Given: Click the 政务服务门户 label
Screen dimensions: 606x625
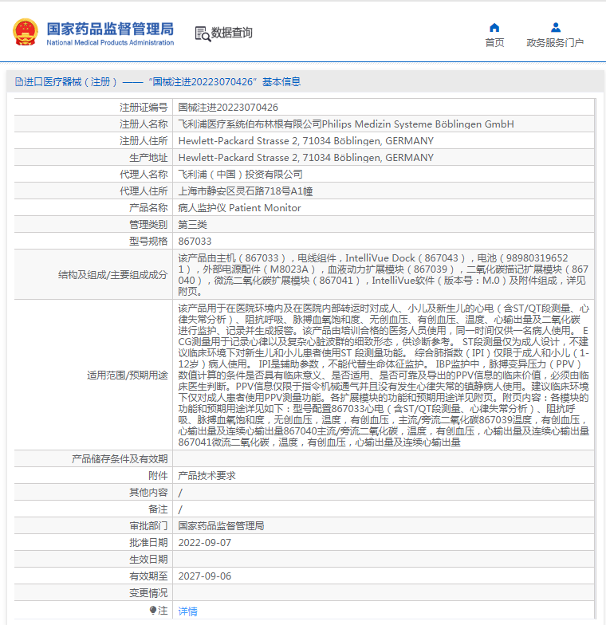Looking at the screenshot, I should point(555,43).
